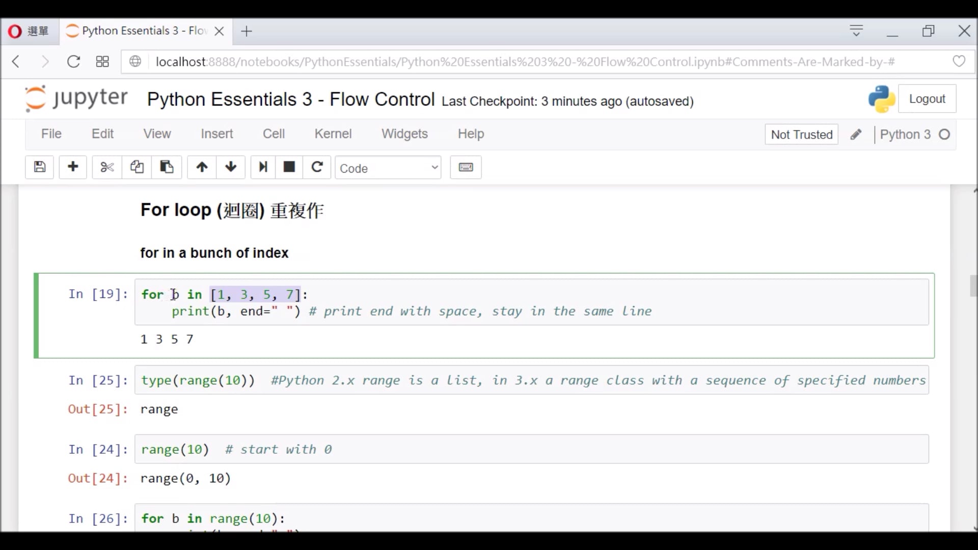978x550 pixels.
Task: Interrupt the kernel with stop icon
Action: tap(289, 167)
